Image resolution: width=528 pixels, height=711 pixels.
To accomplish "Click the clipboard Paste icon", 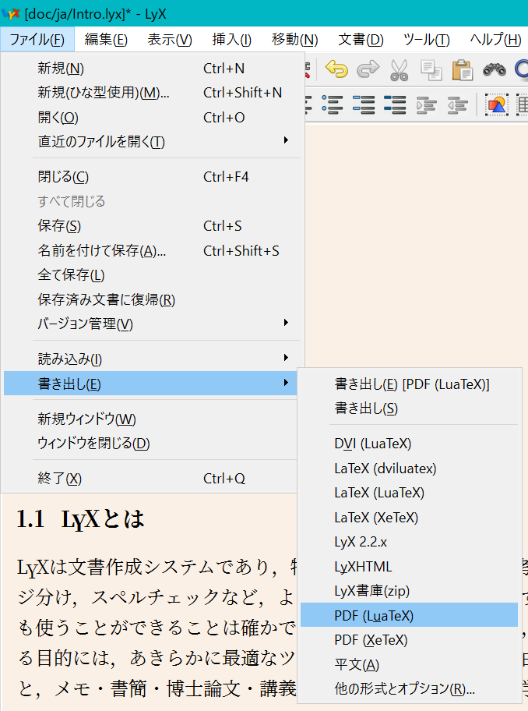I will (463, 70).
